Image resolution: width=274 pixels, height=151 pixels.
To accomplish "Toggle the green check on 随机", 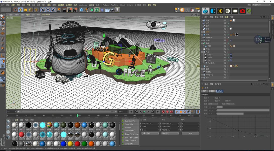I will pyautogui.click(x=228, y=26).
